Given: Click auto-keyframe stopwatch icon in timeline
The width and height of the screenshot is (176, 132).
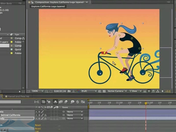Looking at the screenshot, I should click(78, 102).
